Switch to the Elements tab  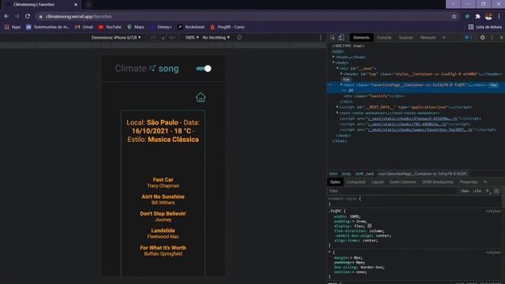point(361,38)
